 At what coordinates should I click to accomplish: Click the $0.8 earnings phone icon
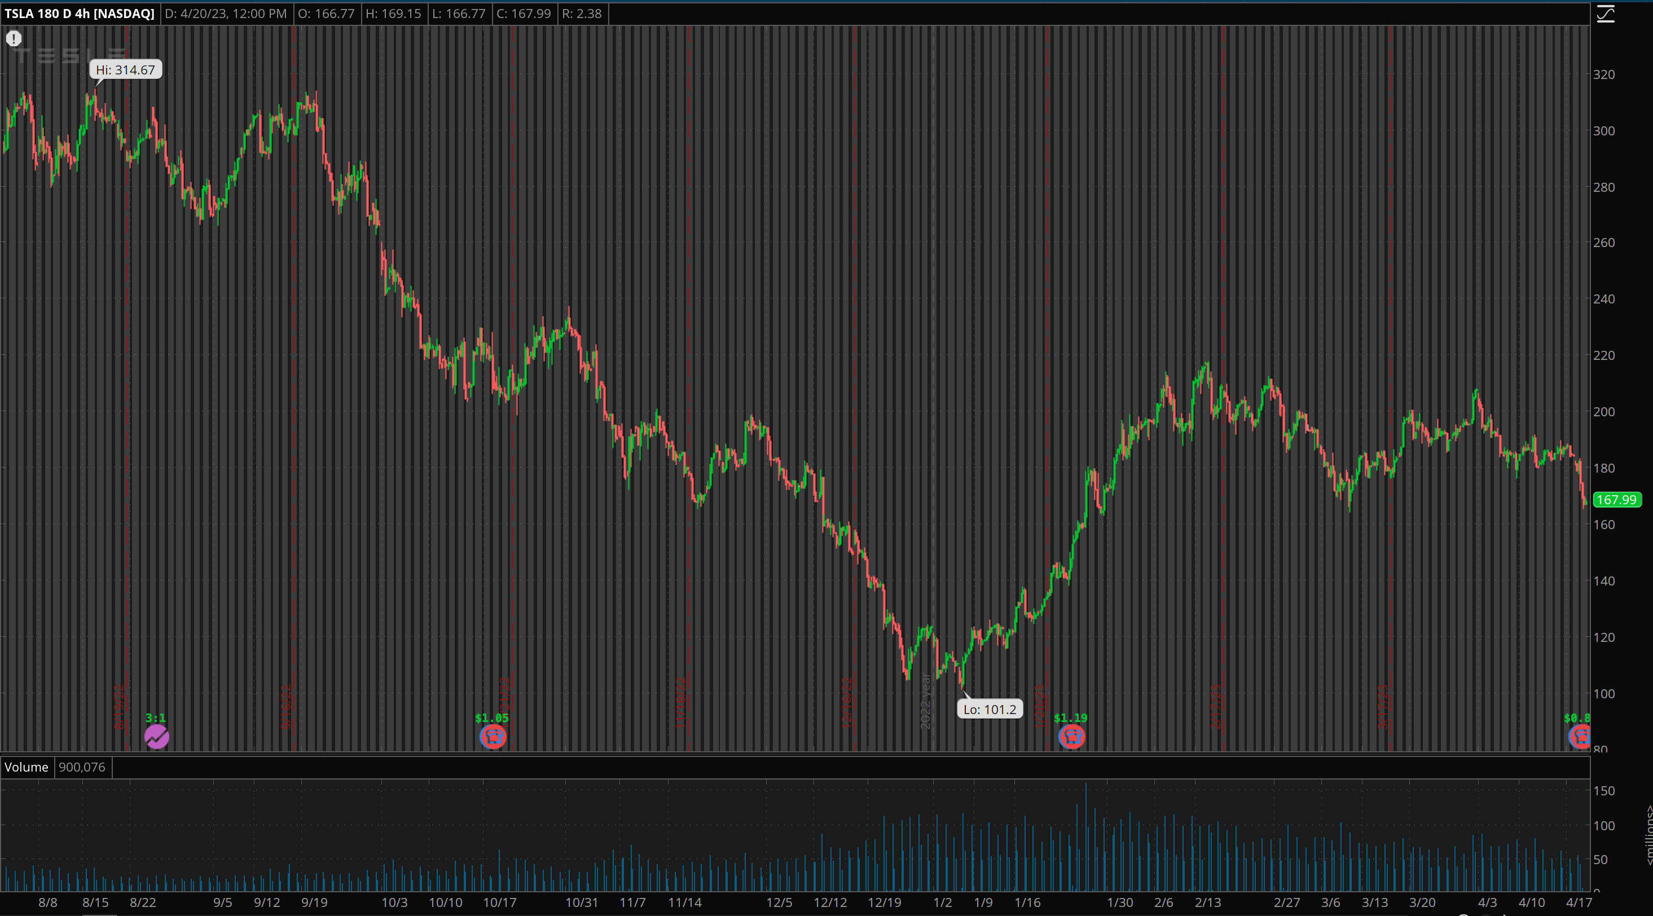click(x=1579, y=737)
